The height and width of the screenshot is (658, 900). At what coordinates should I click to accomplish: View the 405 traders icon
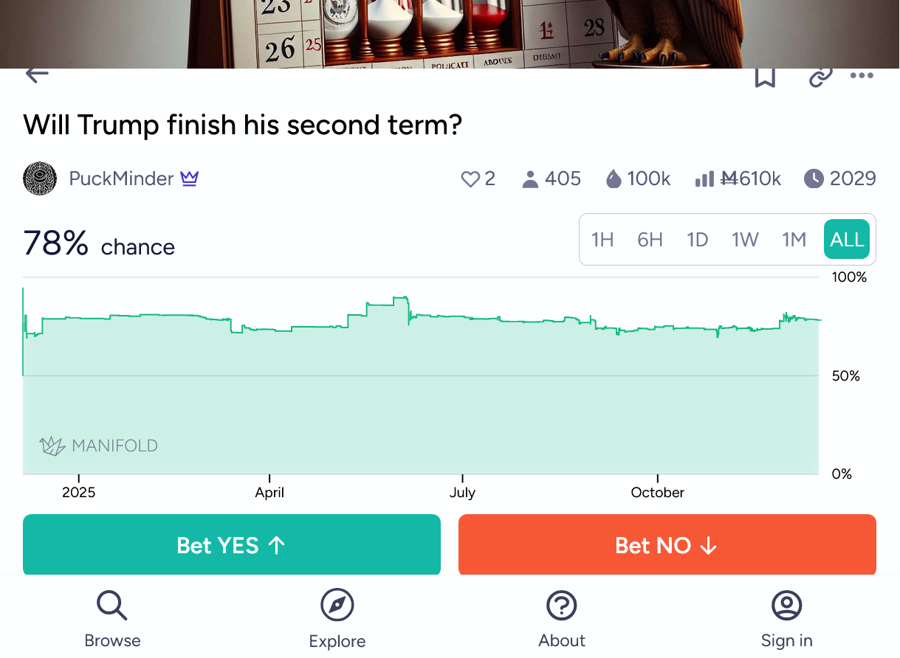click(x=529, y=179)
